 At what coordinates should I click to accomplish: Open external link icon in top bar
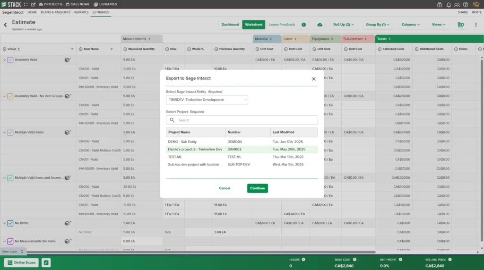33,4
